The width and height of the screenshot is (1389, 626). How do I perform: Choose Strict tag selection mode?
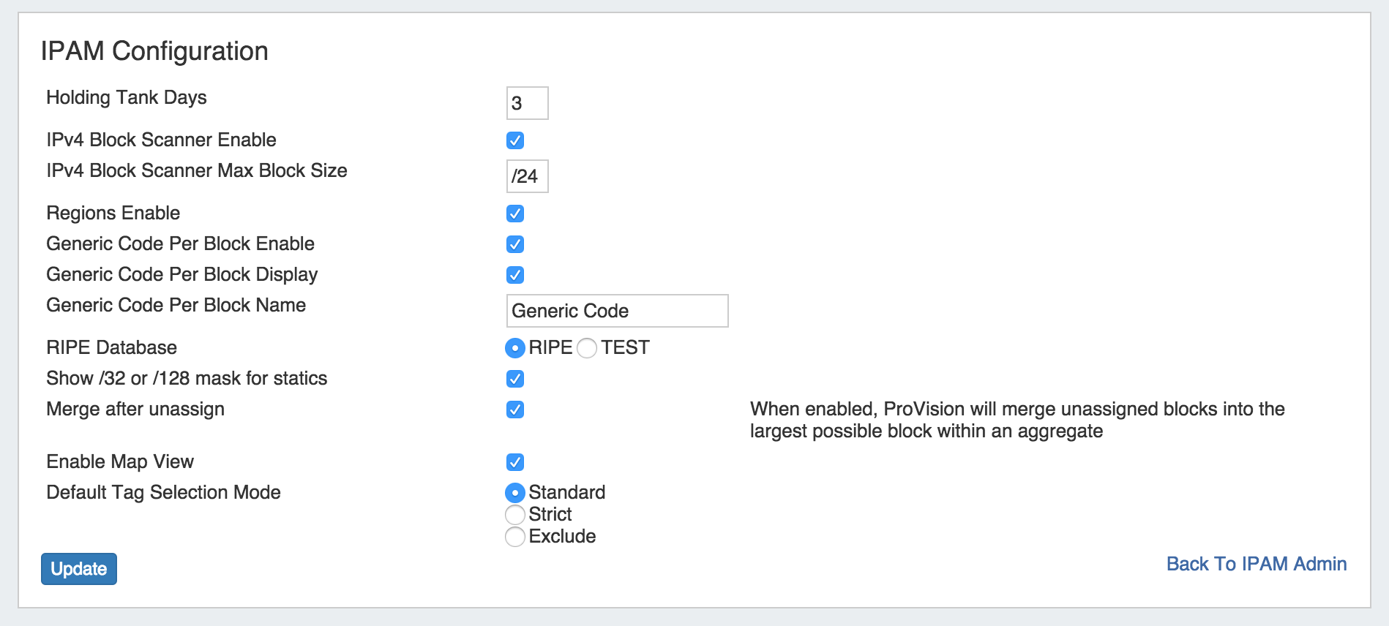[515, 515]
